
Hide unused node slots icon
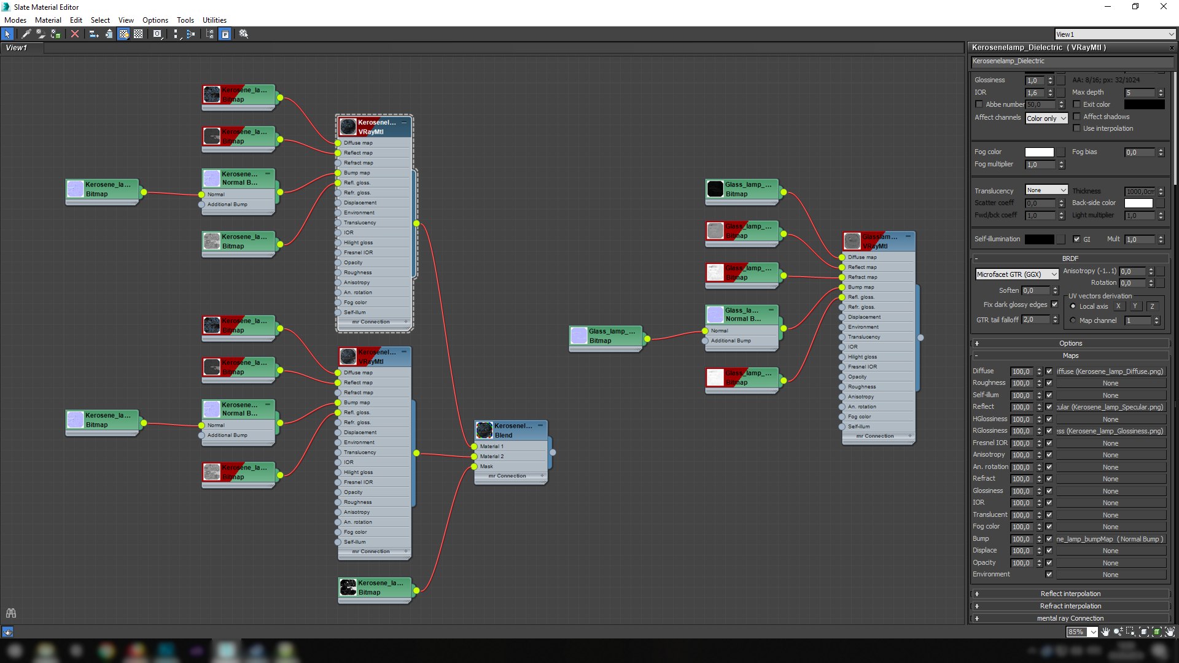coord(109,34)
